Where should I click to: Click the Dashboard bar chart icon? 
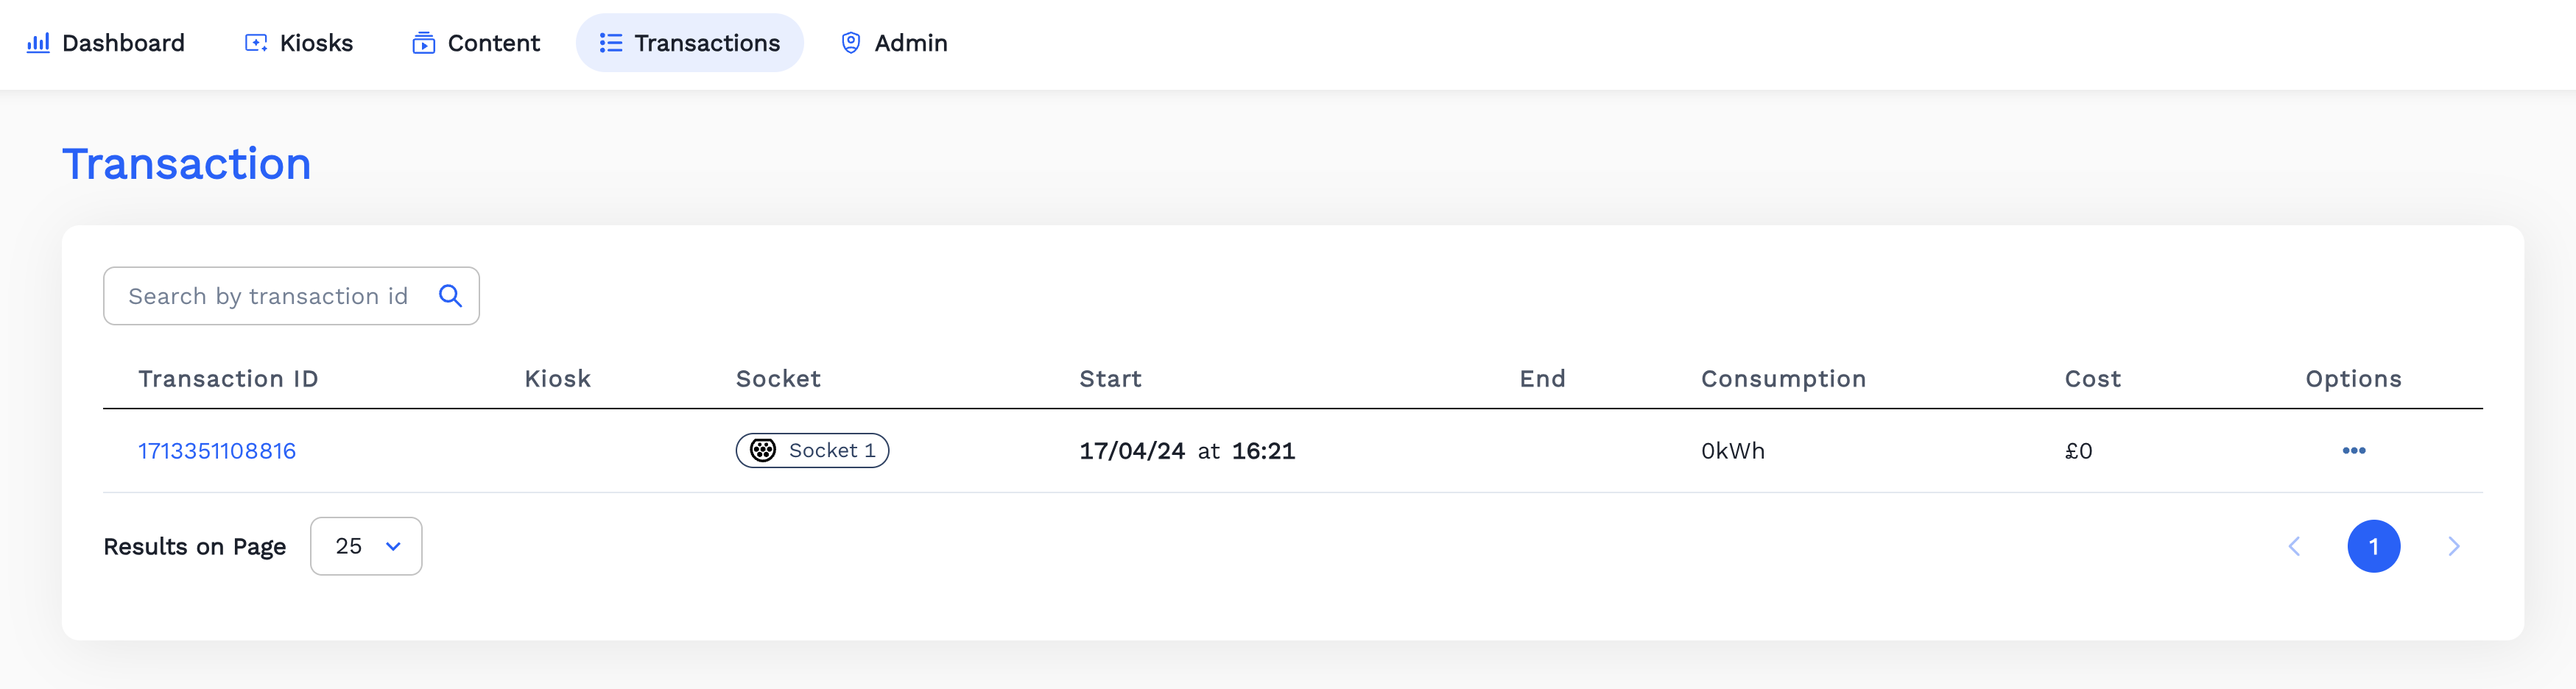coord(38,43)
